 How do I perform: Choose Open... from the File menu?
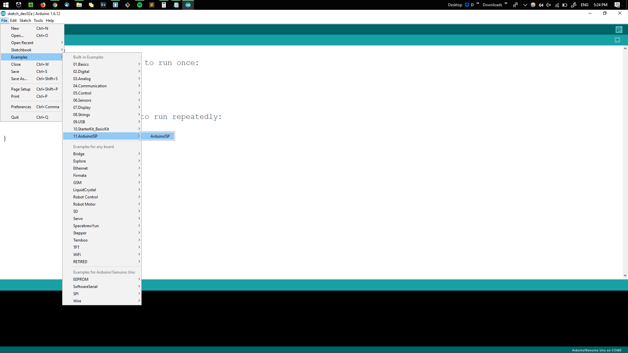pyautogui.click(x=31, y=36)
